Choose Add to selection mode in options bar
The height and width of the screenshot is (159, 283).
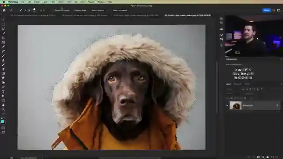(25, 11)
